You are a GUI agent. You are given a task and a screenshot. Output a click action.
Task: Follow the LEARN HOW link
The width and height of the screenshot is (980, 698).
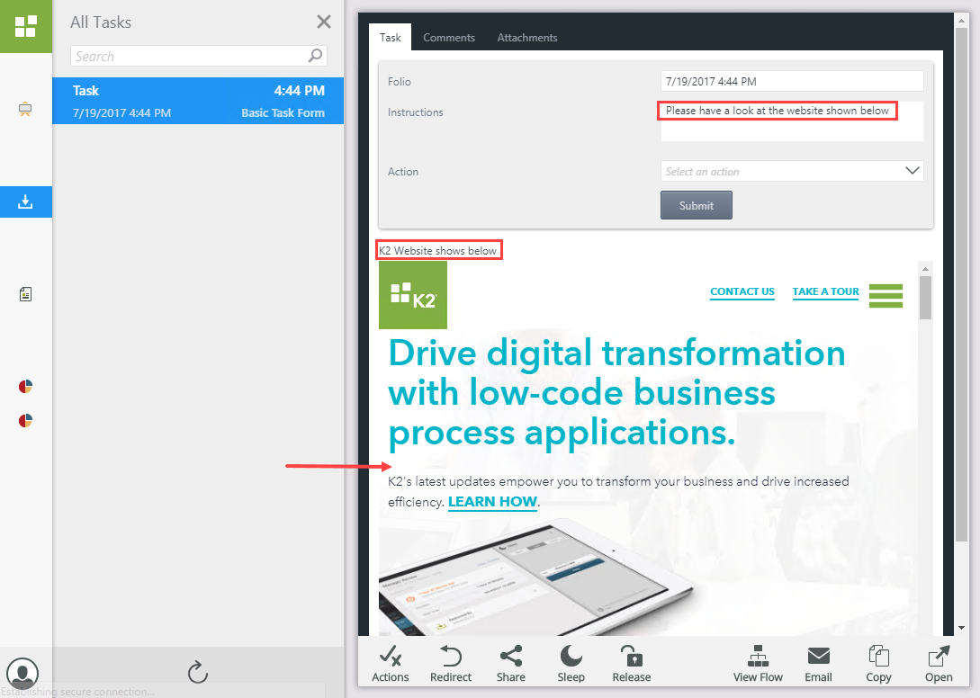[492, 502]
